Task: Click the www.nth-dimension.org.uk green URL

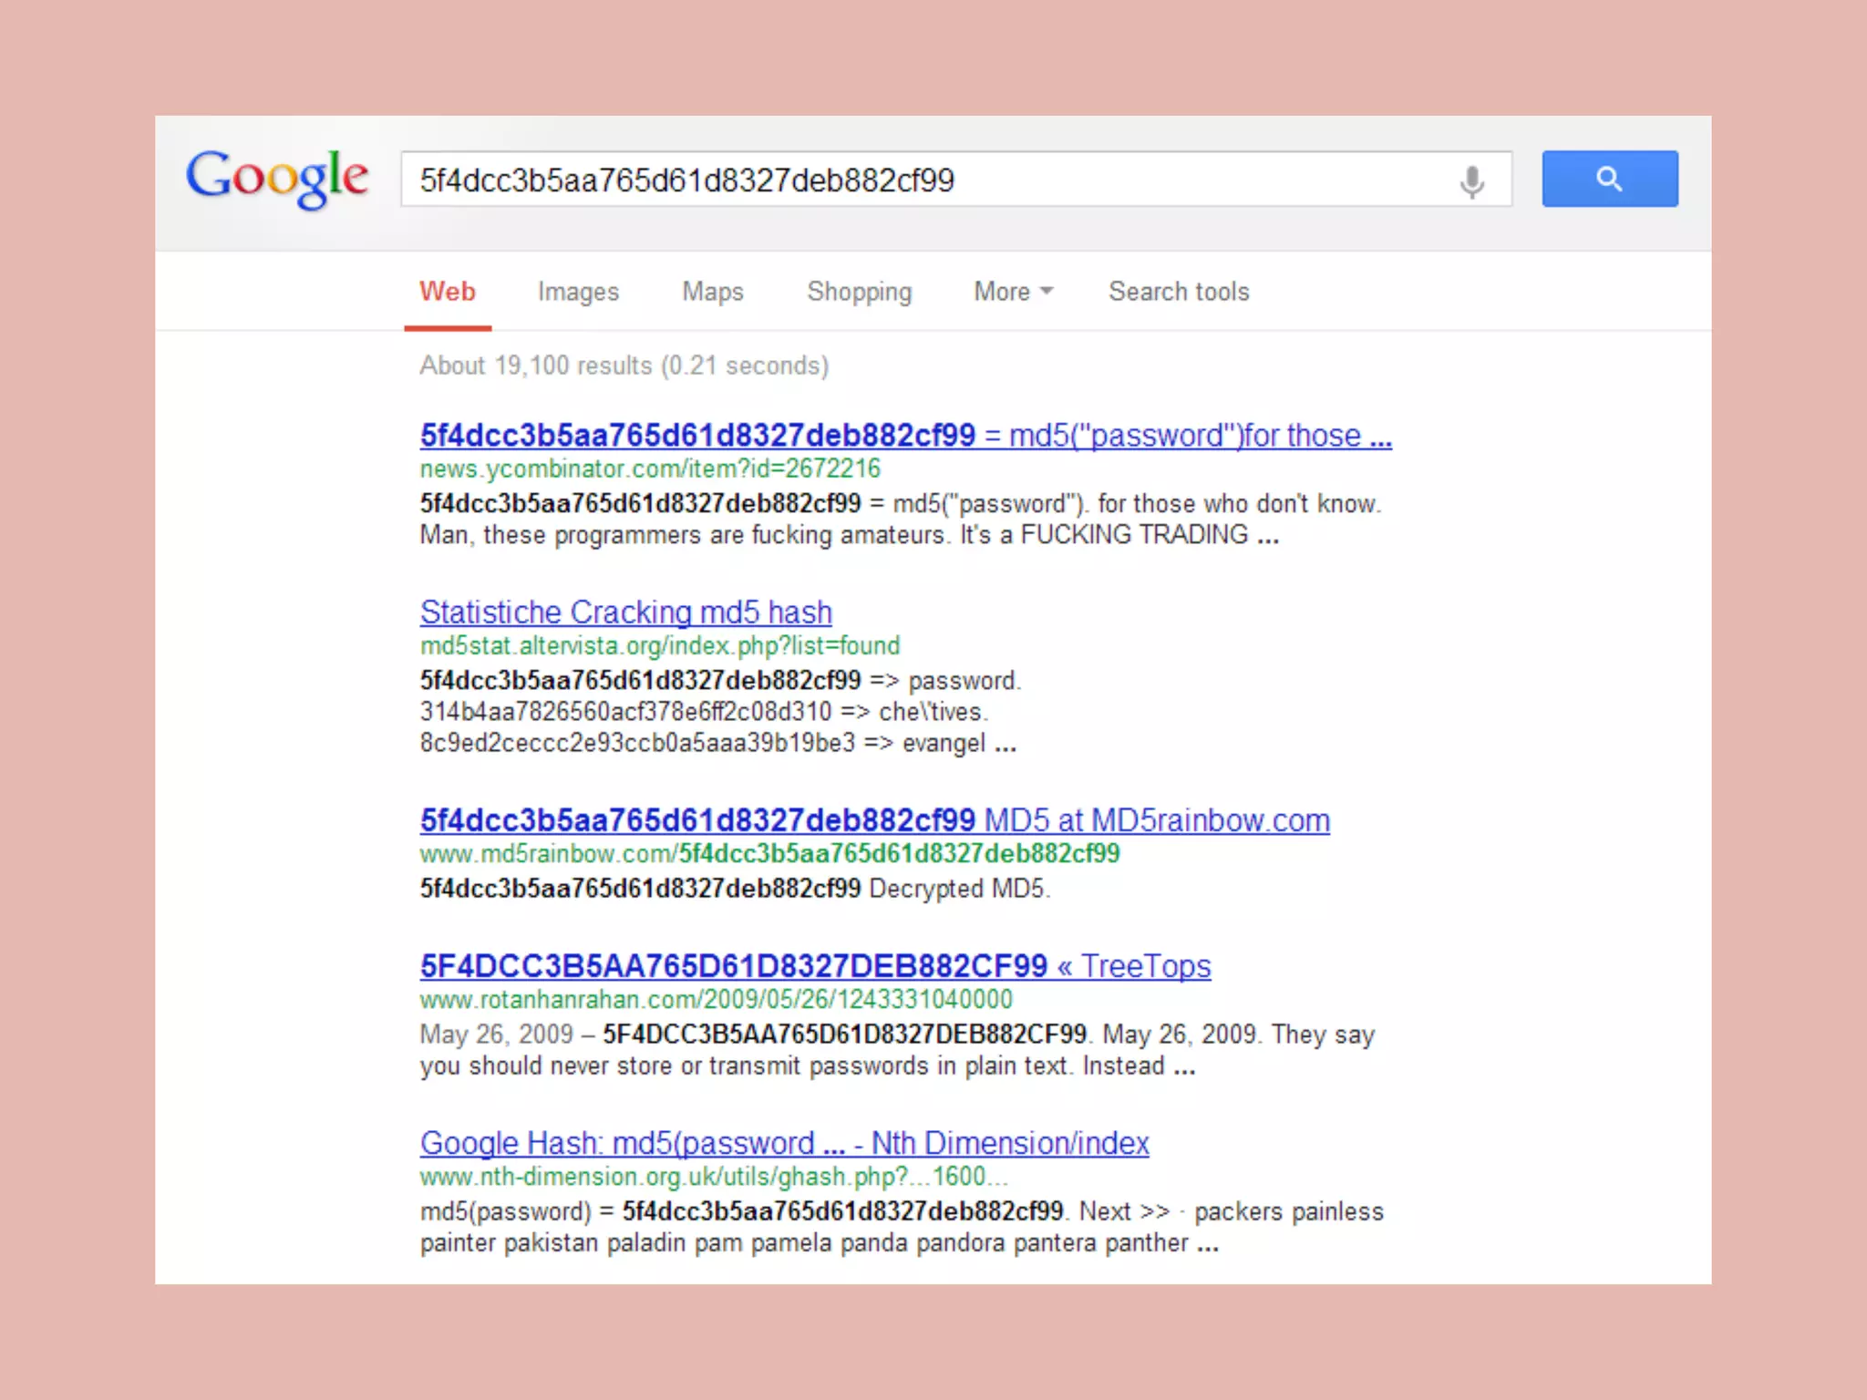Action: [x=713, y=1177]
